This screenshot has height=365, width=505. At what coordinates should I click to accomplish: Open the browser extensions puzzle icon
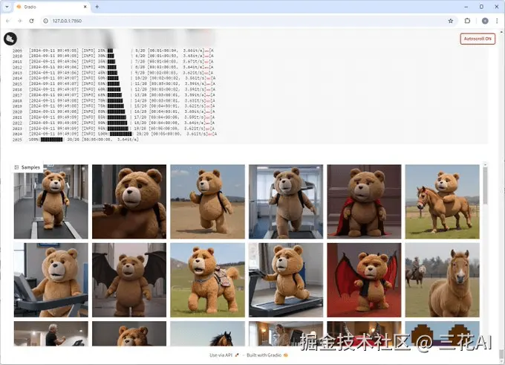(x=467, y=21)
